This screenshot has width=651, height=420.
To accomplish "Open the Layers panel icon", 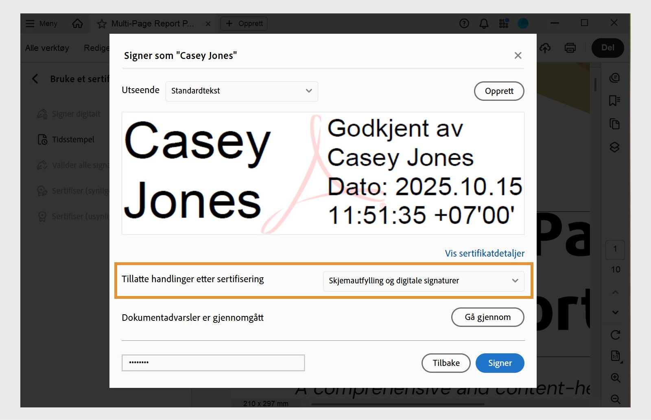I will pyautogui.click(x=614, y=147).
